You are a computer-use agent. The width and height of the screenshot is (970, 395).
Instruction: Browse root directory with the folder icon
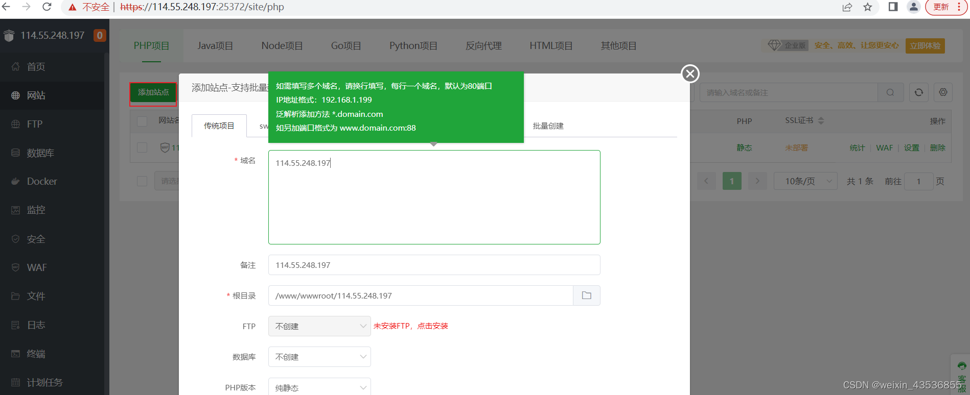pyautogui.click(x=587, y=295)
